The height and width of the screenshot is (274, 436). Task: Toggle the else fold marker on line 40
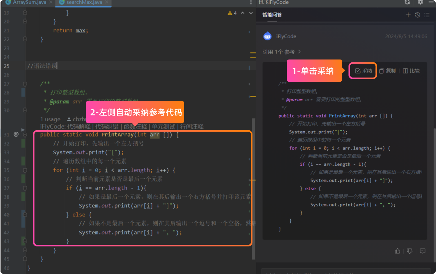[25, 215]
